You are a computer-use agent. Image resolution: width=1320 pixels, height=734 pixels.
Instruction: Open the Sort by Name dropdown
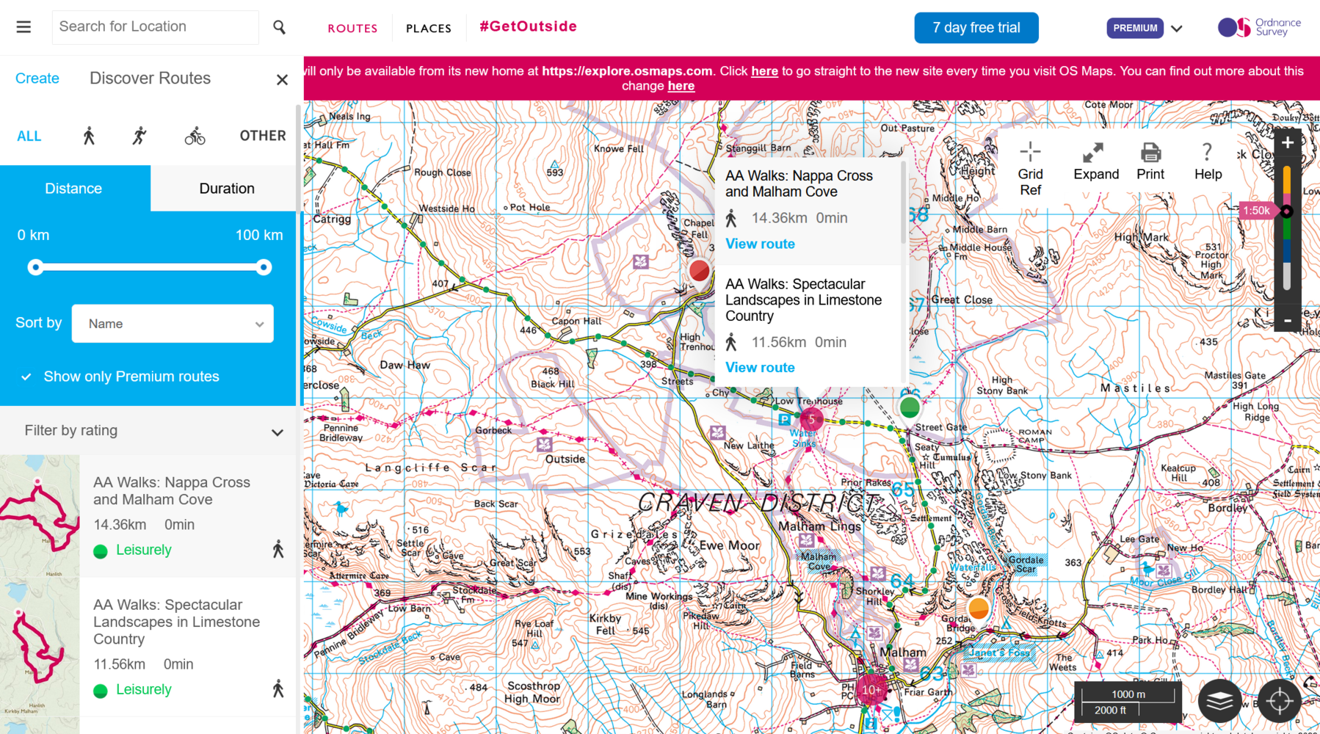click(173, 324)
